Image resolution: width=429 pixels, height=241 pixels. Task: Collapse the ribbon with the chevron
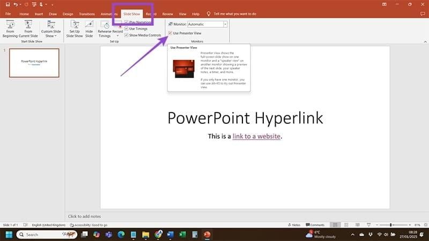pyautogui.click(x=425, y=42)
